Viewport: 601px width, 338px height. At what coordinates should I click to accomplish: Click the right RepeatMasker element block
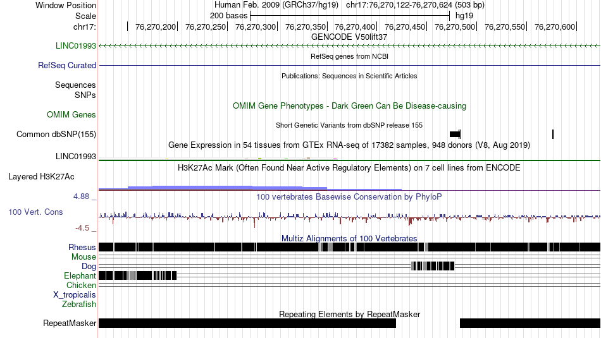[530, 323]
